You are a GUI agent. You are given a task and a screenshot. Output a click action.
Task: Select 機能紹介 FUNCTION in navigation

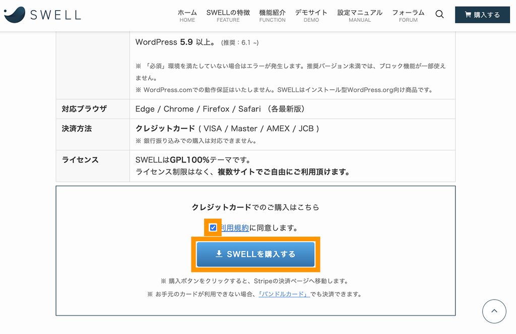tap(272, 16)
